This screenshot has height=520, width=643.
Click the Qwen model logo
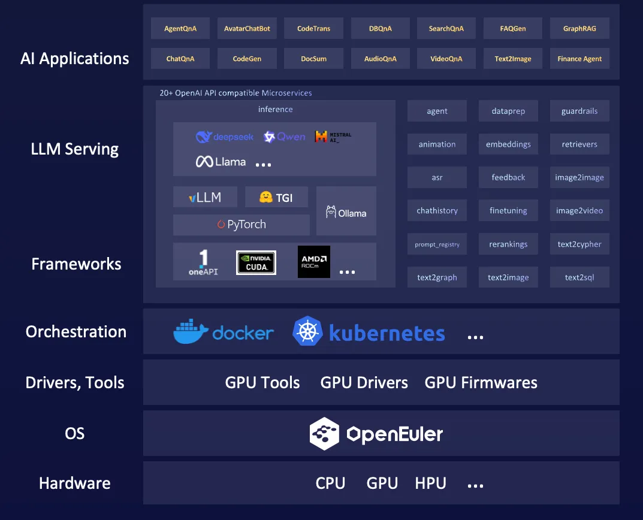click(270, 137)
